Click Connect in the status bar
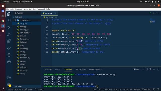 (39, 89)
